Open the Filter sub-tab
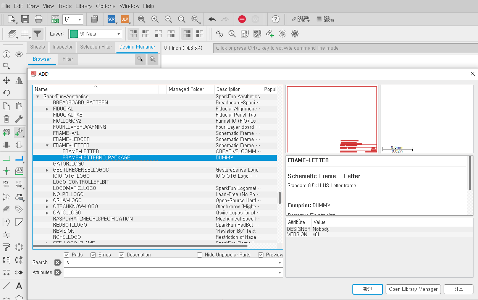 pos(68,59)
